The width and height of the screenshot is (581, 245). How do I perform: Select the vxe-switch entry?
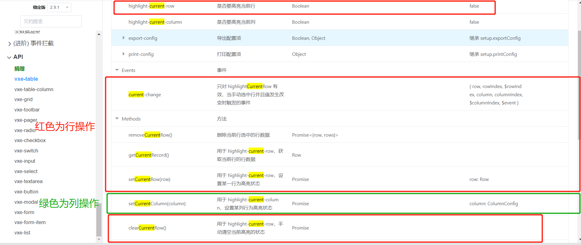point(26,151)
